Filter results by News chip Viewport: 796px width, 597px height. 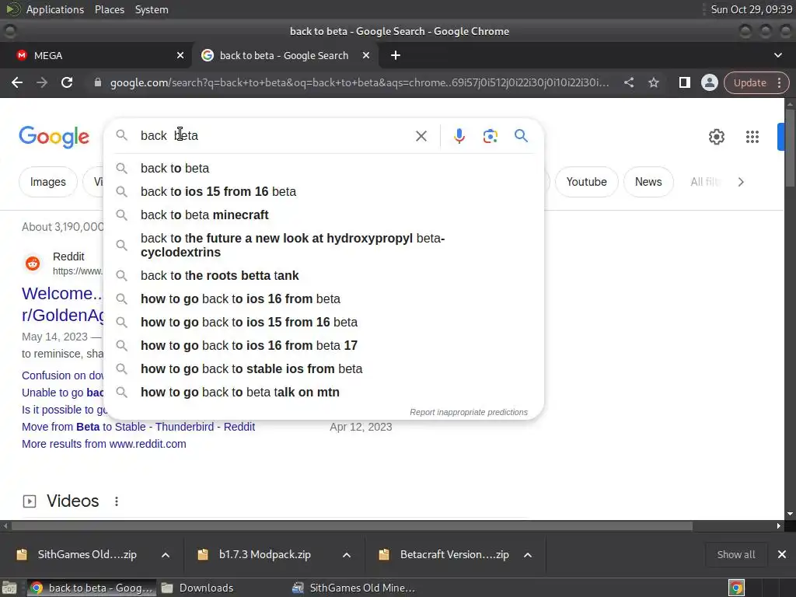click(648, 182)
